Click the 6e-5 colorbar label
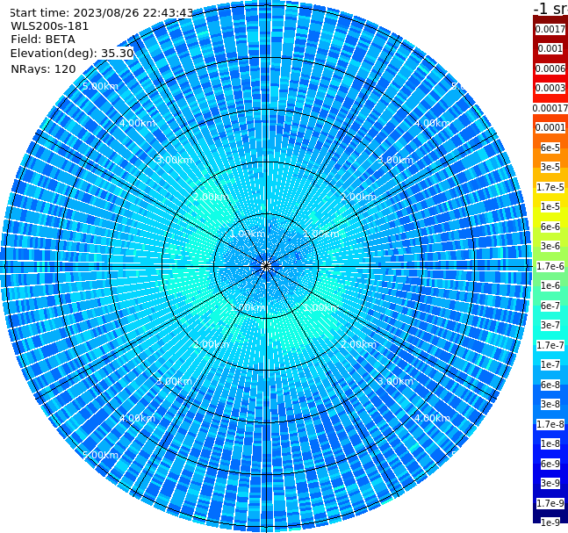This screenshot has height=533, width=568. [x=550, y=148]
